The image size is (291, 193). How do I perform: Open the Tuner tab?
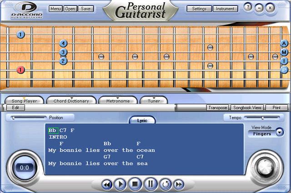(x=154, y=101)
